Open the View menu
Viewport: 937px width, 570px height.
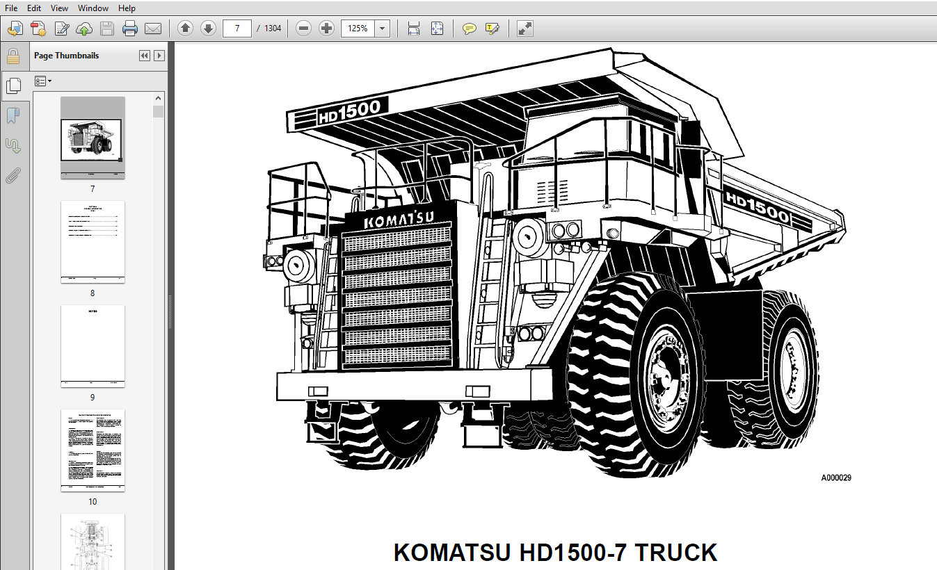click(x=60, y=8)
